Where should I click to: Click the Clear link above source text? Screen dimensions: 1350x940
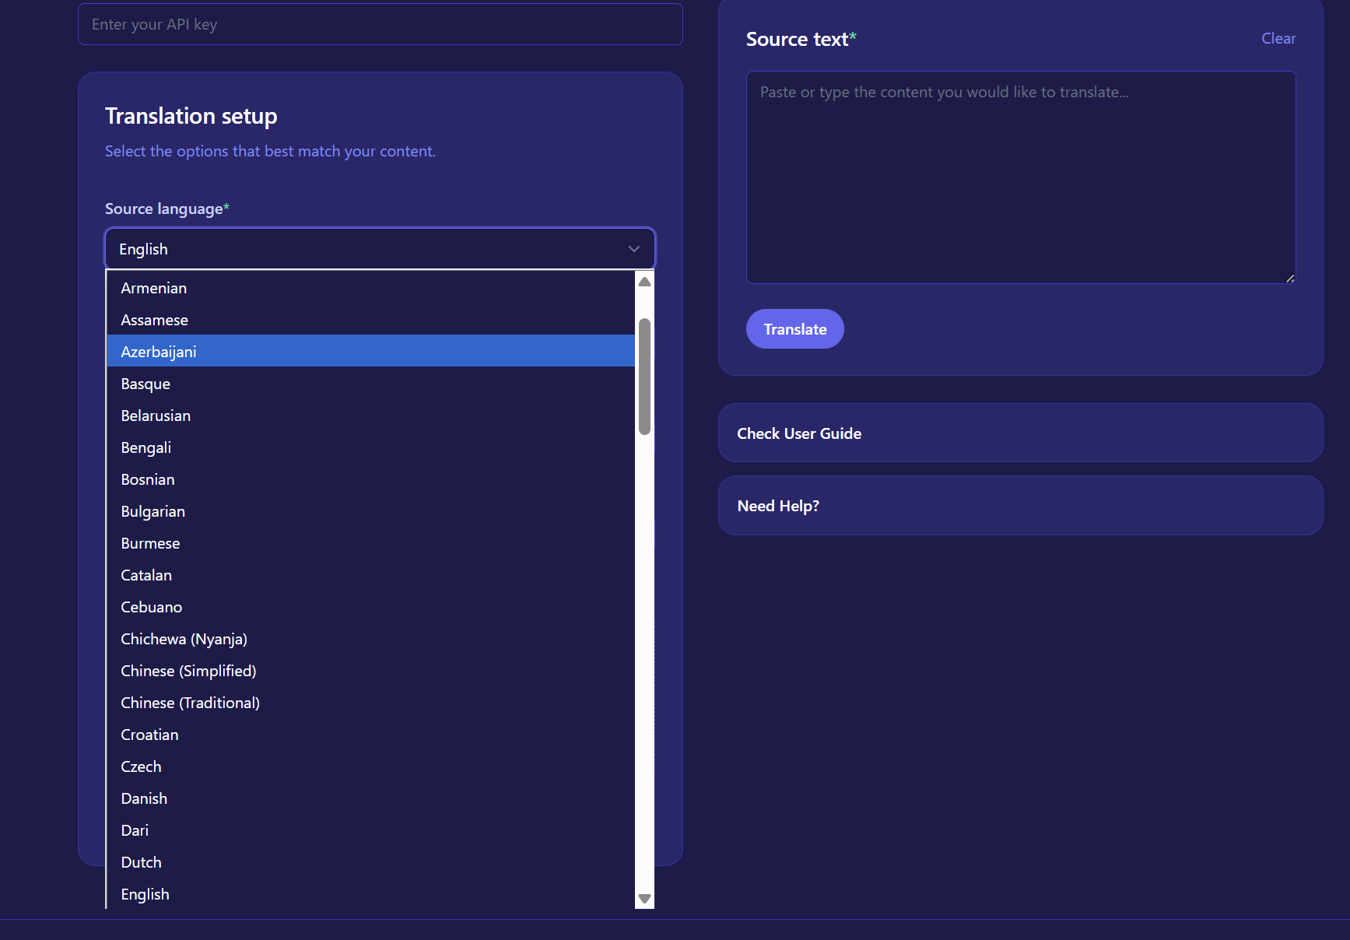pyautogui.click(x=1278, y=37)
